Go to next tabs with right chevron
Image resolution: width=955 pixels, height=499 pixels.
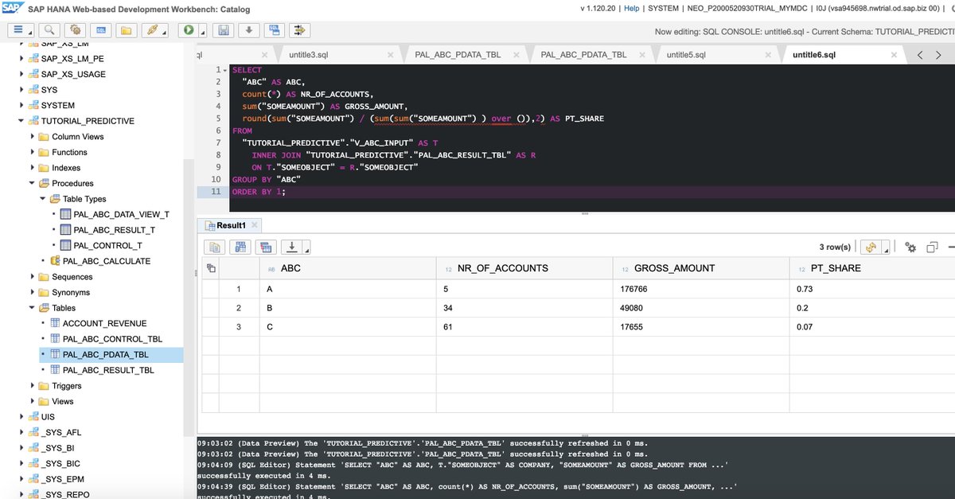click(939, 55)
